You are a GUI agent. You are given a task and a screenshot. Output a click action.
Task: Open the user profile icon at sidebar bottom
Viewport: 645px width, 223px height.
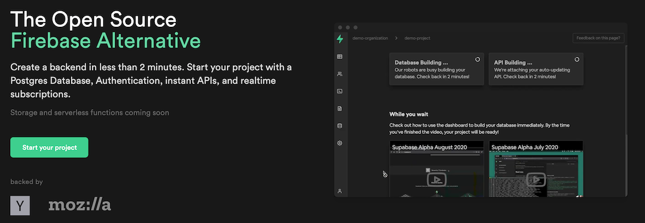pos(340,191)
